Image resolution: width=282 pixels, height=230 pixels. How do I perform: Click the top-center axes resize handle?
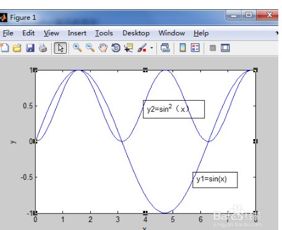coord(145,70)
